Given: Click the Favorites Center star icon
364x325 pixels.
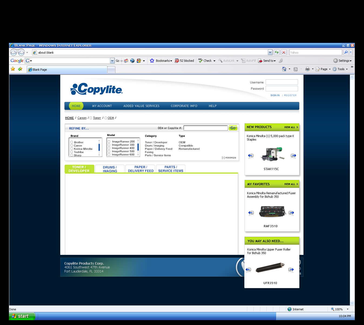Looking at the screenshot, I should 13,69.
